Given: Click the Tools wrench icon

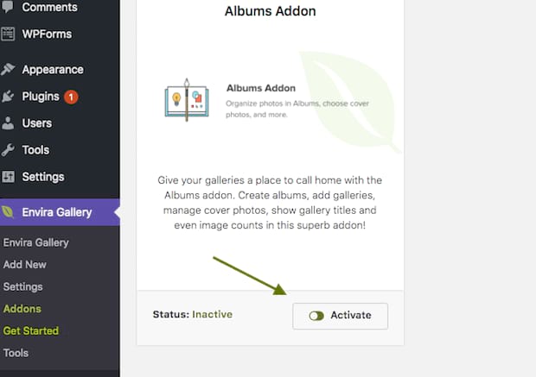Looking at the screenshot, I should point(9,150).
